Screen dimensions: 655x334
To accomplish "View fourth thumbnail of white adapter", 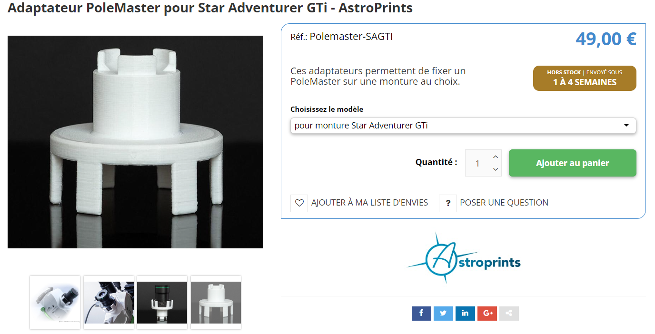I will tap(216, 303).
